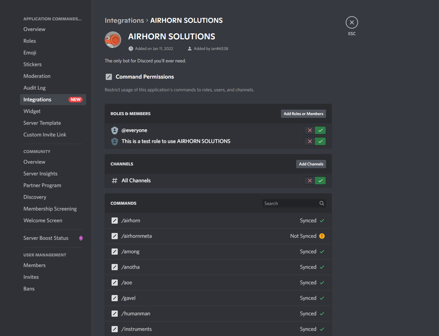439x336 pixels.
Task: Open the Discovery settings page
Action: [53, 197]
